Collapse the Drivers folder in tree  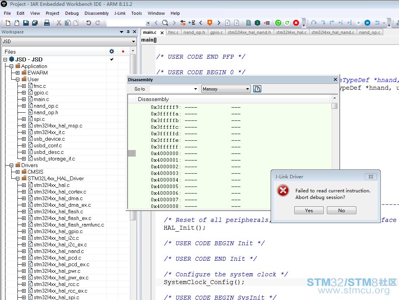tap(11, 165)
